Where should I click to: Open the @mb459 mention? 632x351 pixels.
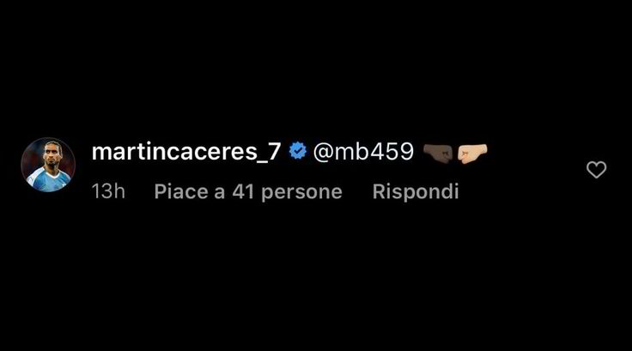pos(363,152)
